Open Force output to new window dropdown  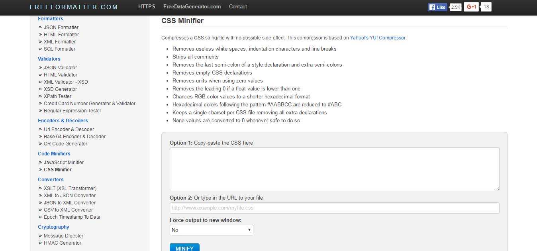pyautogui.click(x=211, y=230)
